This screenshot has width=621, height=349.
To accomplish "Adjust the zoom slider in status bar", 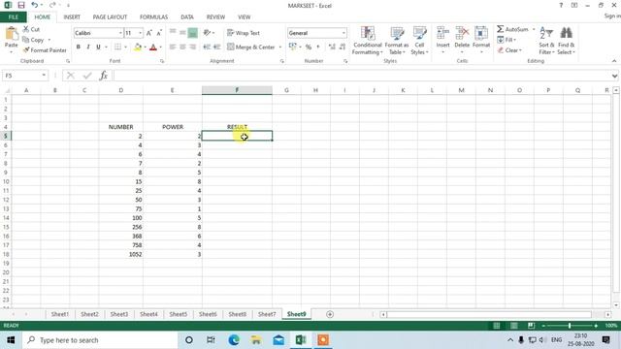I will [x=570, y=326].
